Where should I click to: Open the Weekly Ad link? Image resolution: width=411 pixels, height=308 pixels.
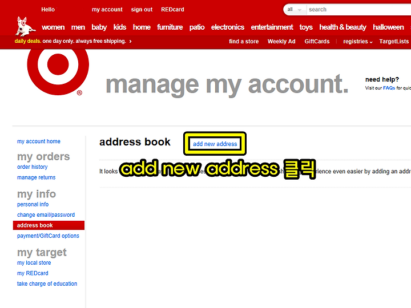(281, 42)
